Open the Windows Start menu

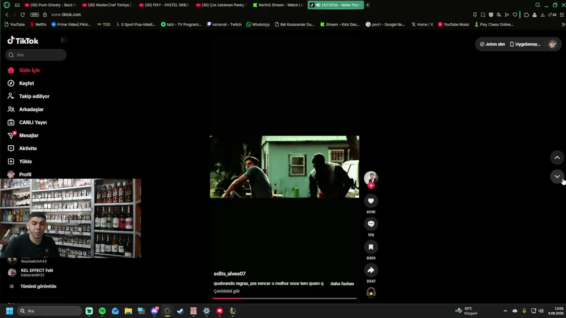click(x=9, y=311)
